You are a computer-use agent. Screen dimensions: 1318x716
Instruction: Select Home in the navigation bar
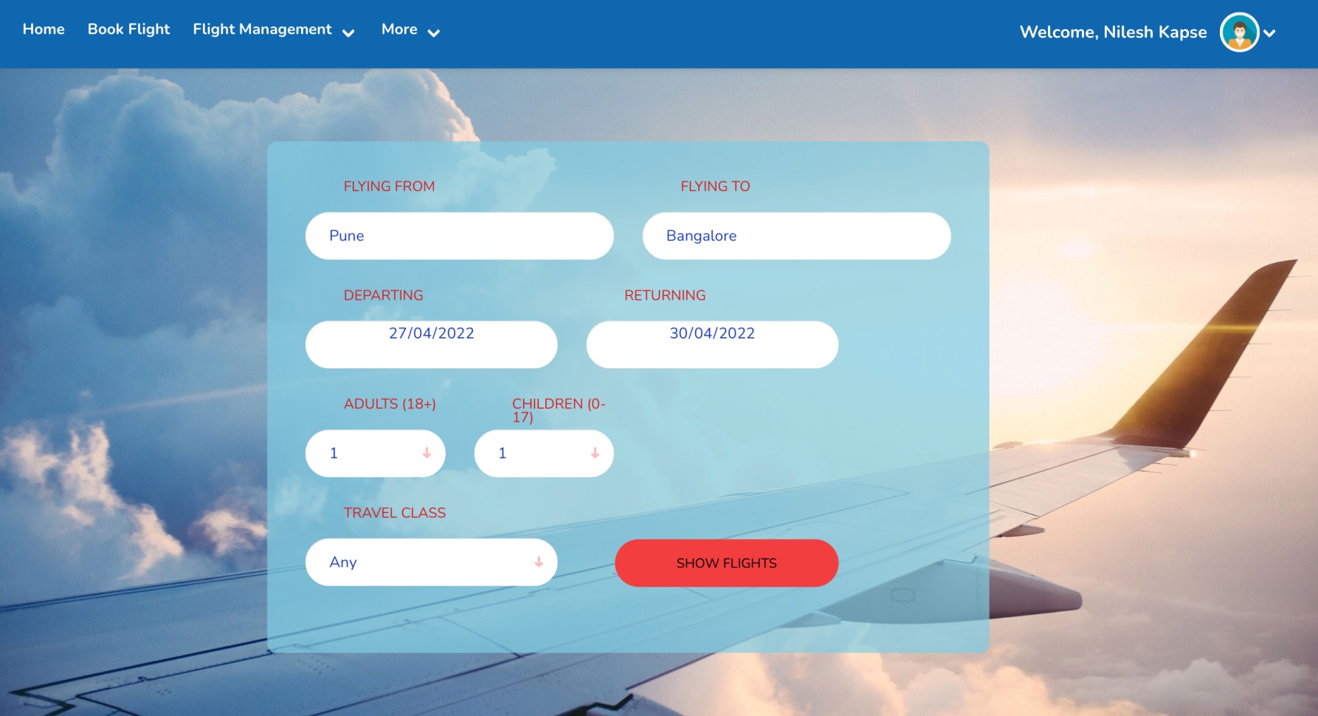coord(44,30)
